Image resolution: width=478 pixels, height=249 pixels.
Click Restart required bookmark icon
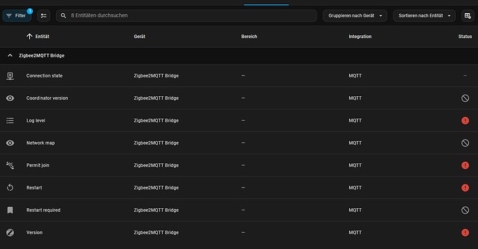[10, 210]
